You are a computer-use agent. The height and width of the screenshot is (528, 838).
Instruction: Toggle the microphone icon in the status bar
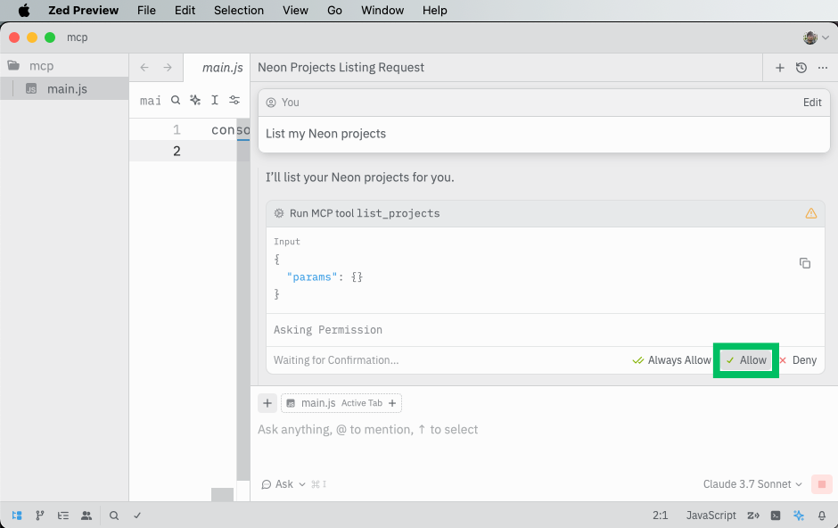click(x=822, y=516)
